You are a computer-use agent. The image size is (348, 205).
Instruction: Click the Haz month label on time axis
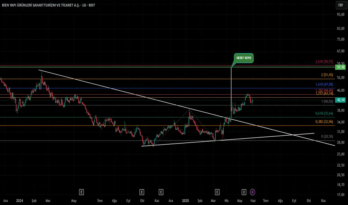(253, 201)
